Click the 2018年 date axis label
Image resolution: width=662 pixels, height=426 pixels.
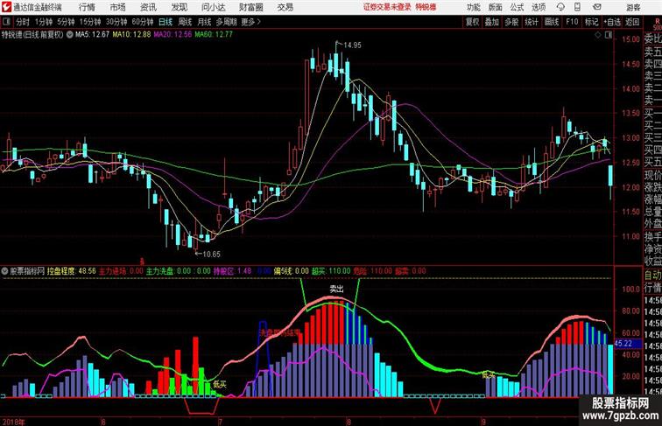coord(13,422)
